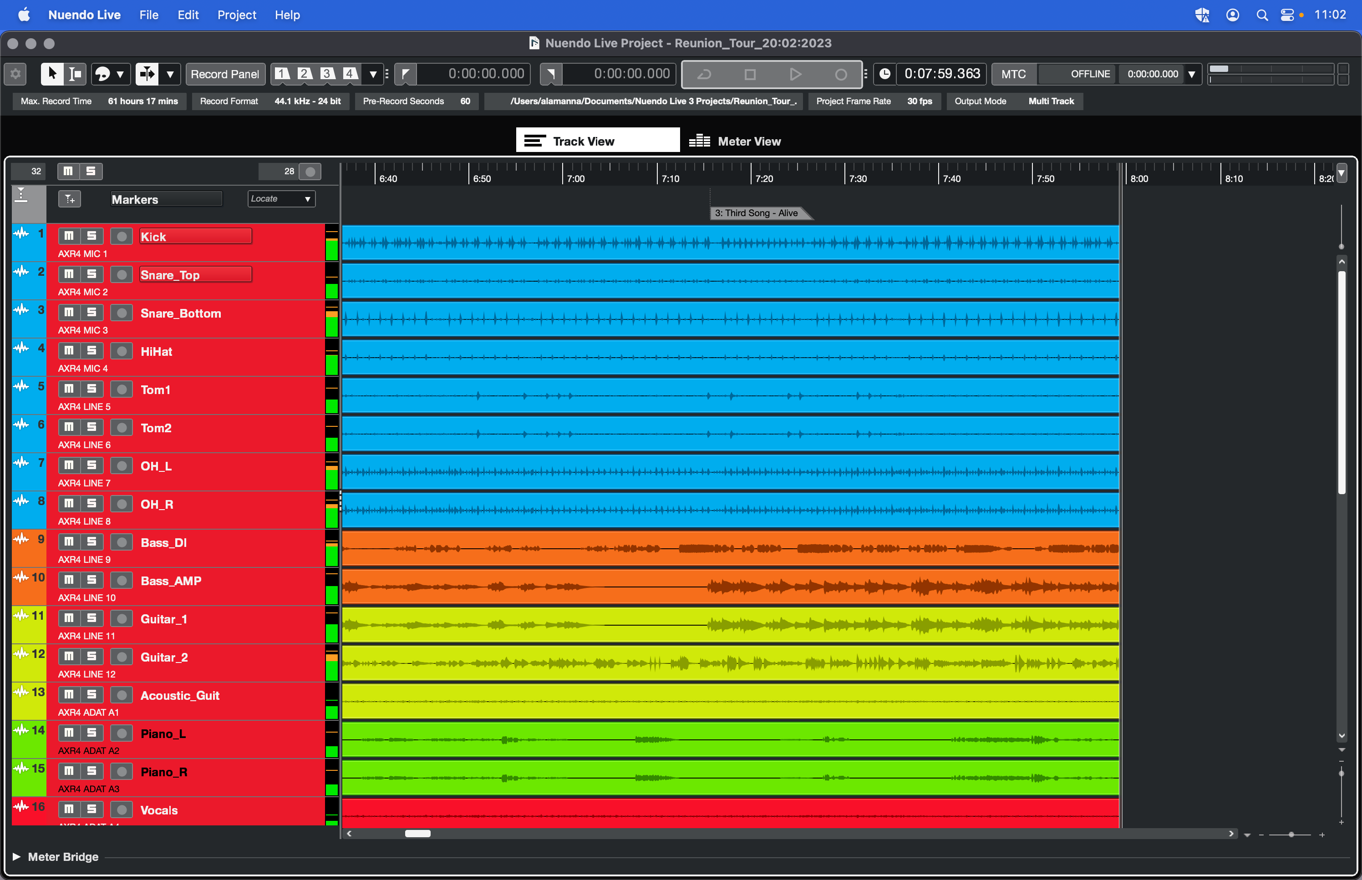Viewport: 1362px width, 880px height.
Task: Open the project settings gear
Action: (x=15, y=74)
